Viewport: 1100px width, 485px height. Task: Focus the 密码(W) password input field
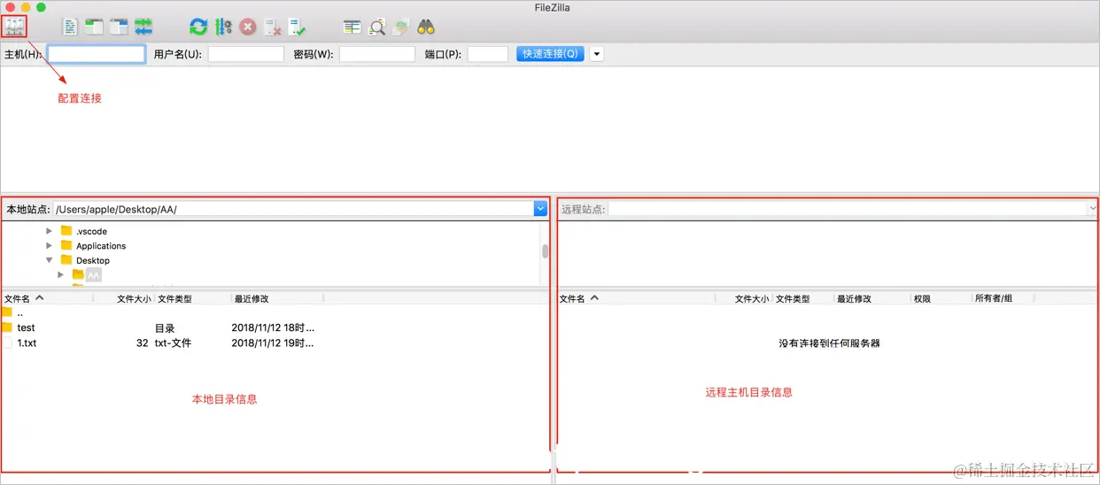click(377, 54)
